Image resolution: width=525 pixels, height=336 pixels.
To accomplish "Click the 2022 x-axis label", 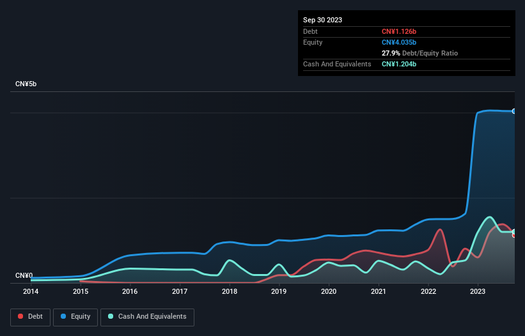I will [x=428, y=291].
